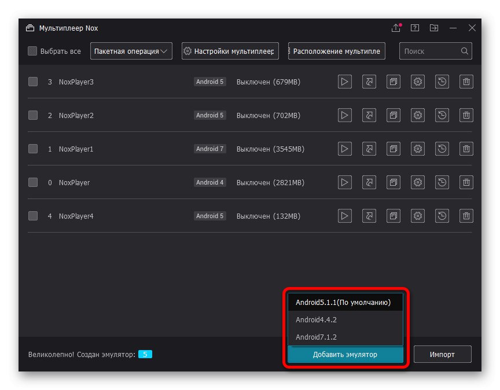The width and height of the screenshot is (500, 390).
Task: Delete NoxPlayer3 with trash icon
Action: click(x=466, y=82)
